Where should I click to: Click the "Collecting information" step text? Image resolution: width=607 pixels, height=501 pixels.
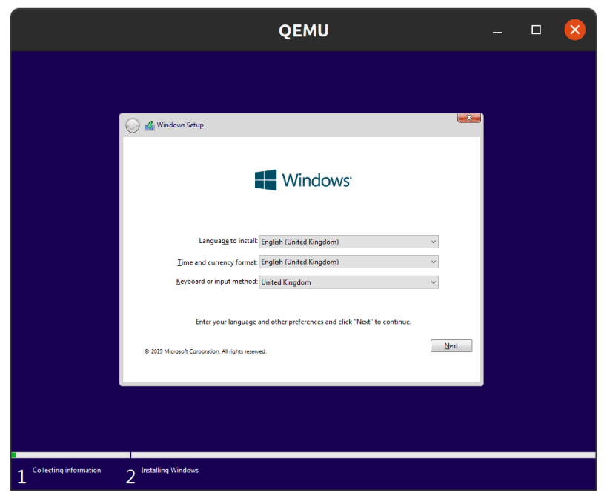(x=67, y=470)
